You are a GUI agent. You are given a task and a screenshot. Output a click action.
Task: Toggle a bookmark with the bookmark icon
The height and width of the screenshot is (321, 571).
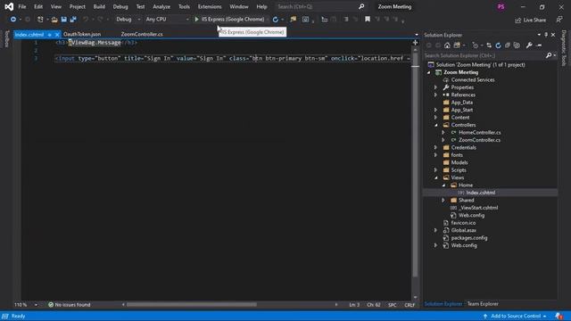(x=368, y=20)
